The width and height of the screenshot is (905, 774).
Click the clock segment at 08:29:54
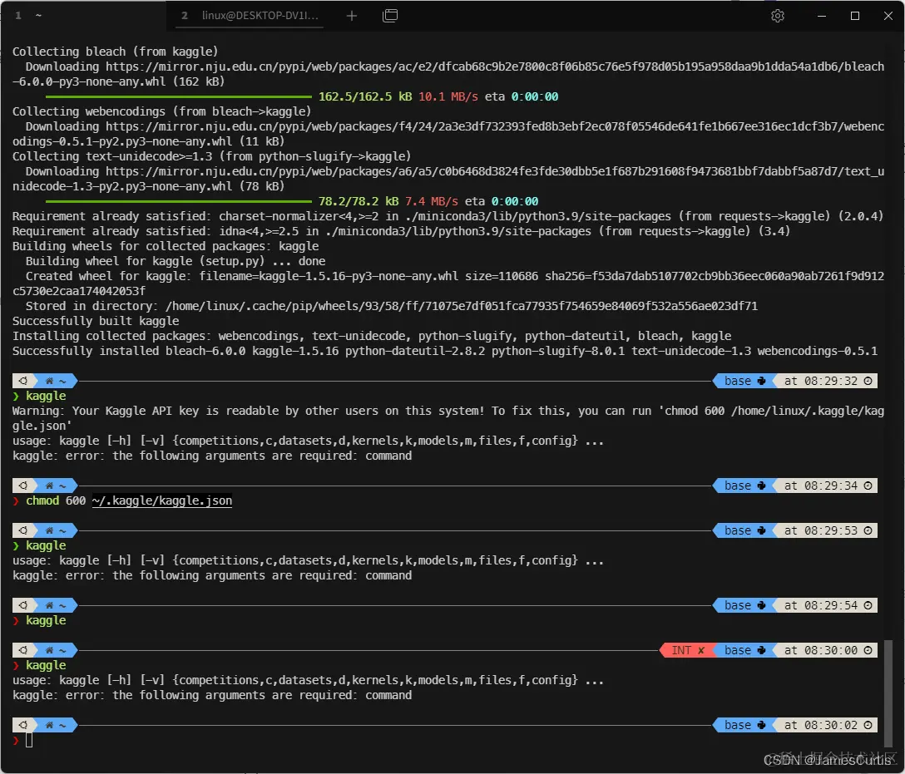tap(827, 605)
